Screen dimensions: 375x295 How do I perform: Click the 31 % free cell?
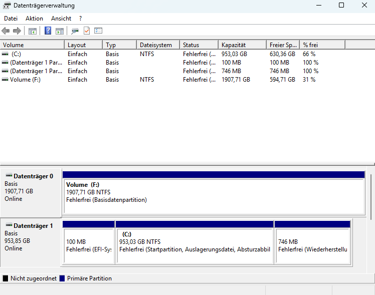pyautogui.click(x=309, y=80)
